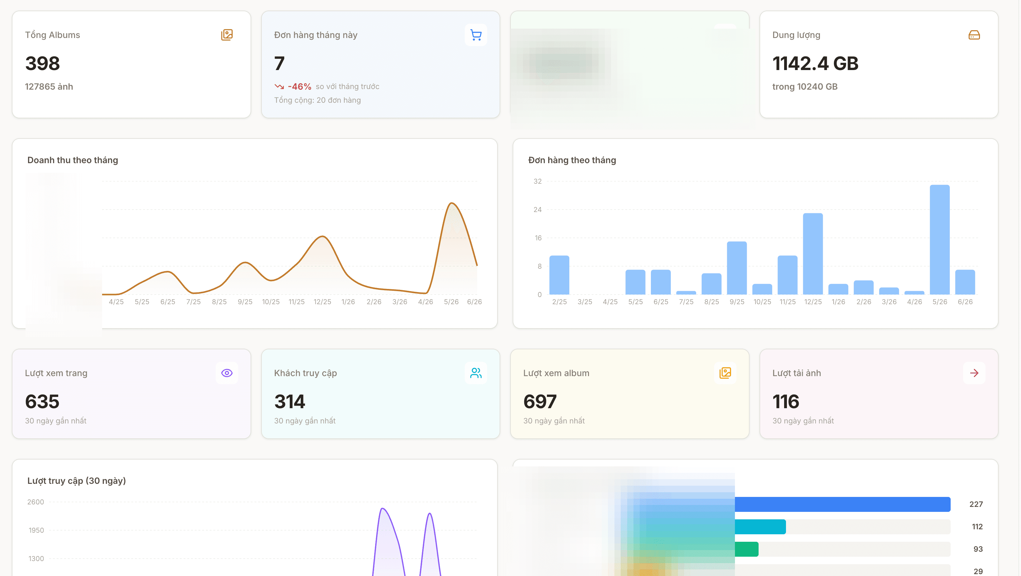
Task: Click the image icon in Lượt xem album card
Action: coord(725,373)
